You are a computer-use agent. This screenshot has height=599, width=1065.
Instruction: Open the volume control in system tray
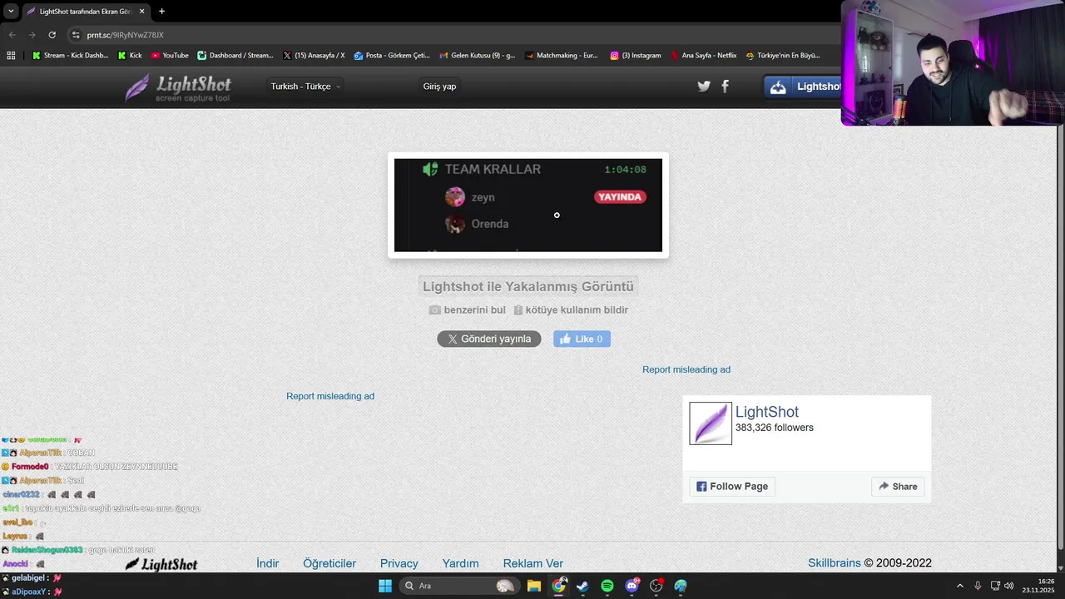(1008, 586)
